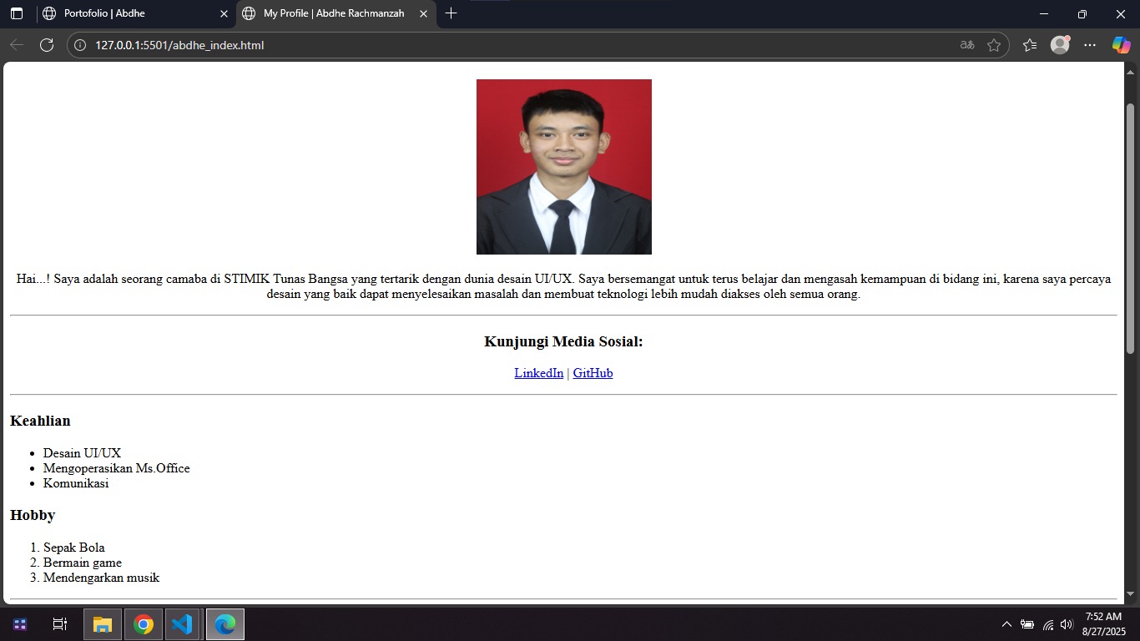
Task: Open the Task View icon on the taskbar
Action: tap(58, 623)
